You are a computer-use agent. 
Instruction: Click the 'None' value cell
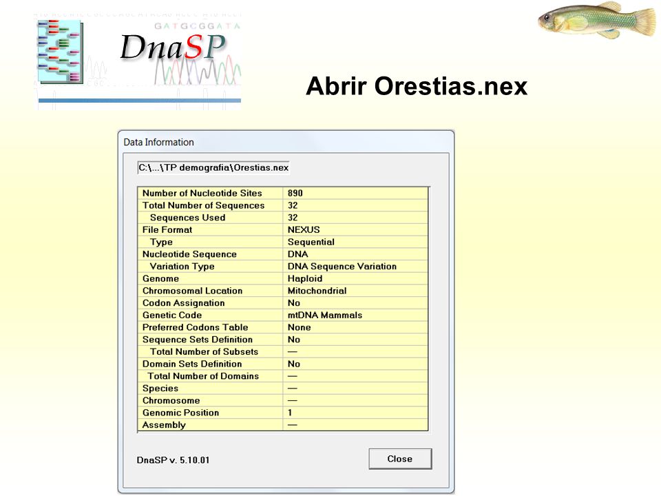coord(299,328)
